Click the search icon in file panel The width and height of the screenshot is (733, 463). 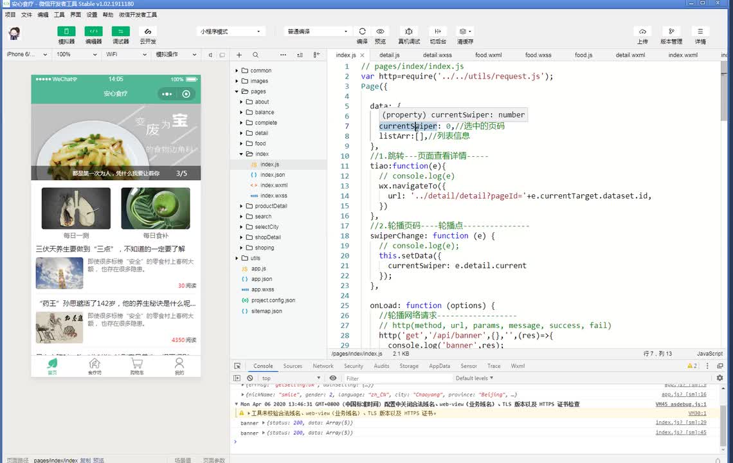point(255,55)
